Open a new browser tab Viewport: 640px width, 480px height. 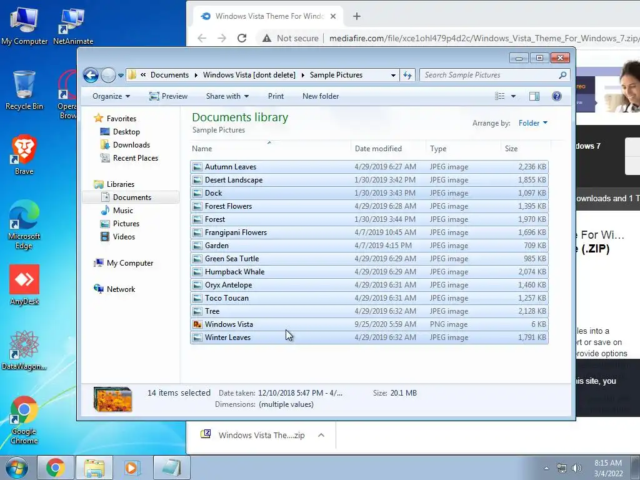[357, 16]
